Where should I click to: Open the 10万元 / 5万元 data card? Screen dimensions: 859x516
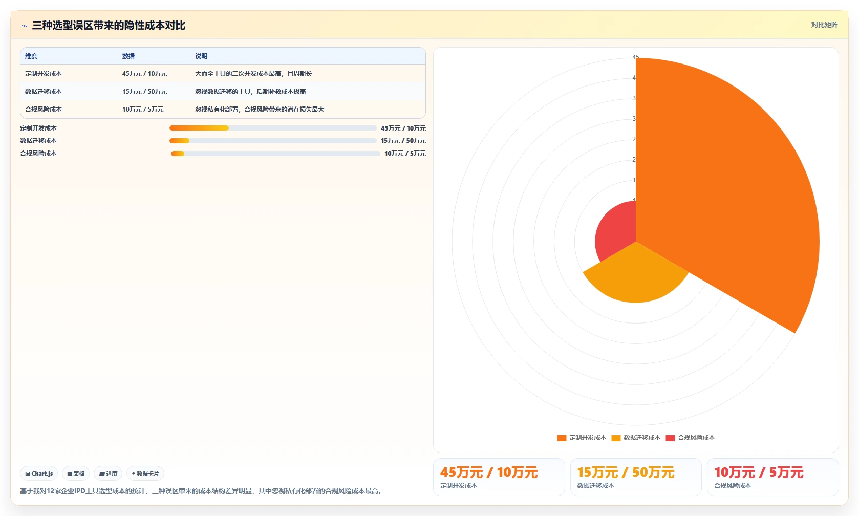(x=773, y=477)
